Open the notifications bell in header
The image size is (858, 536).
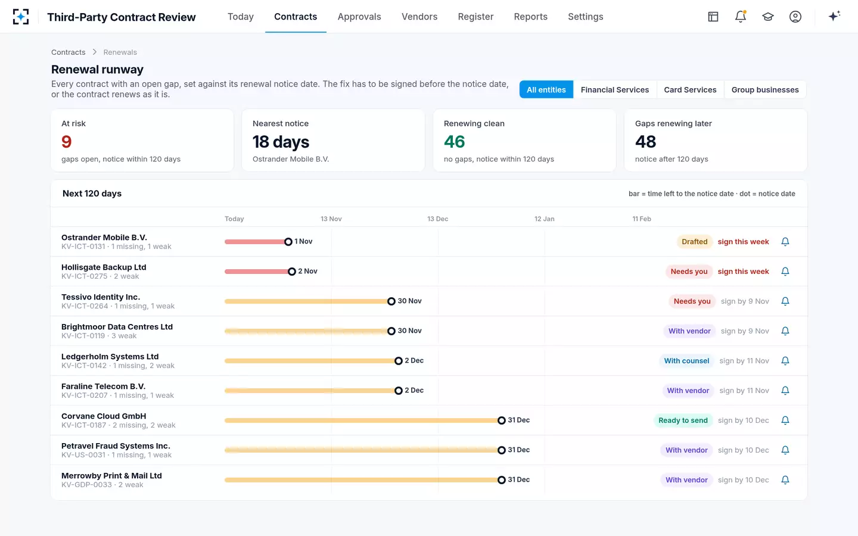(x=741, y=17)
